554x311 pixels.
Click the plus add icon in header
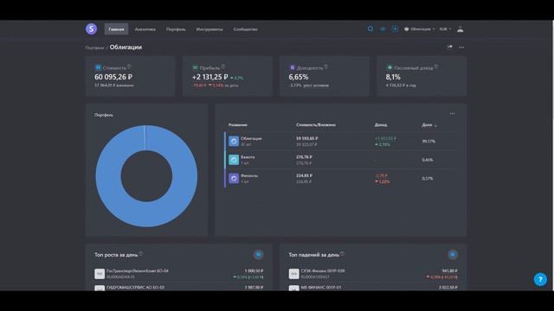pos(395,29)
